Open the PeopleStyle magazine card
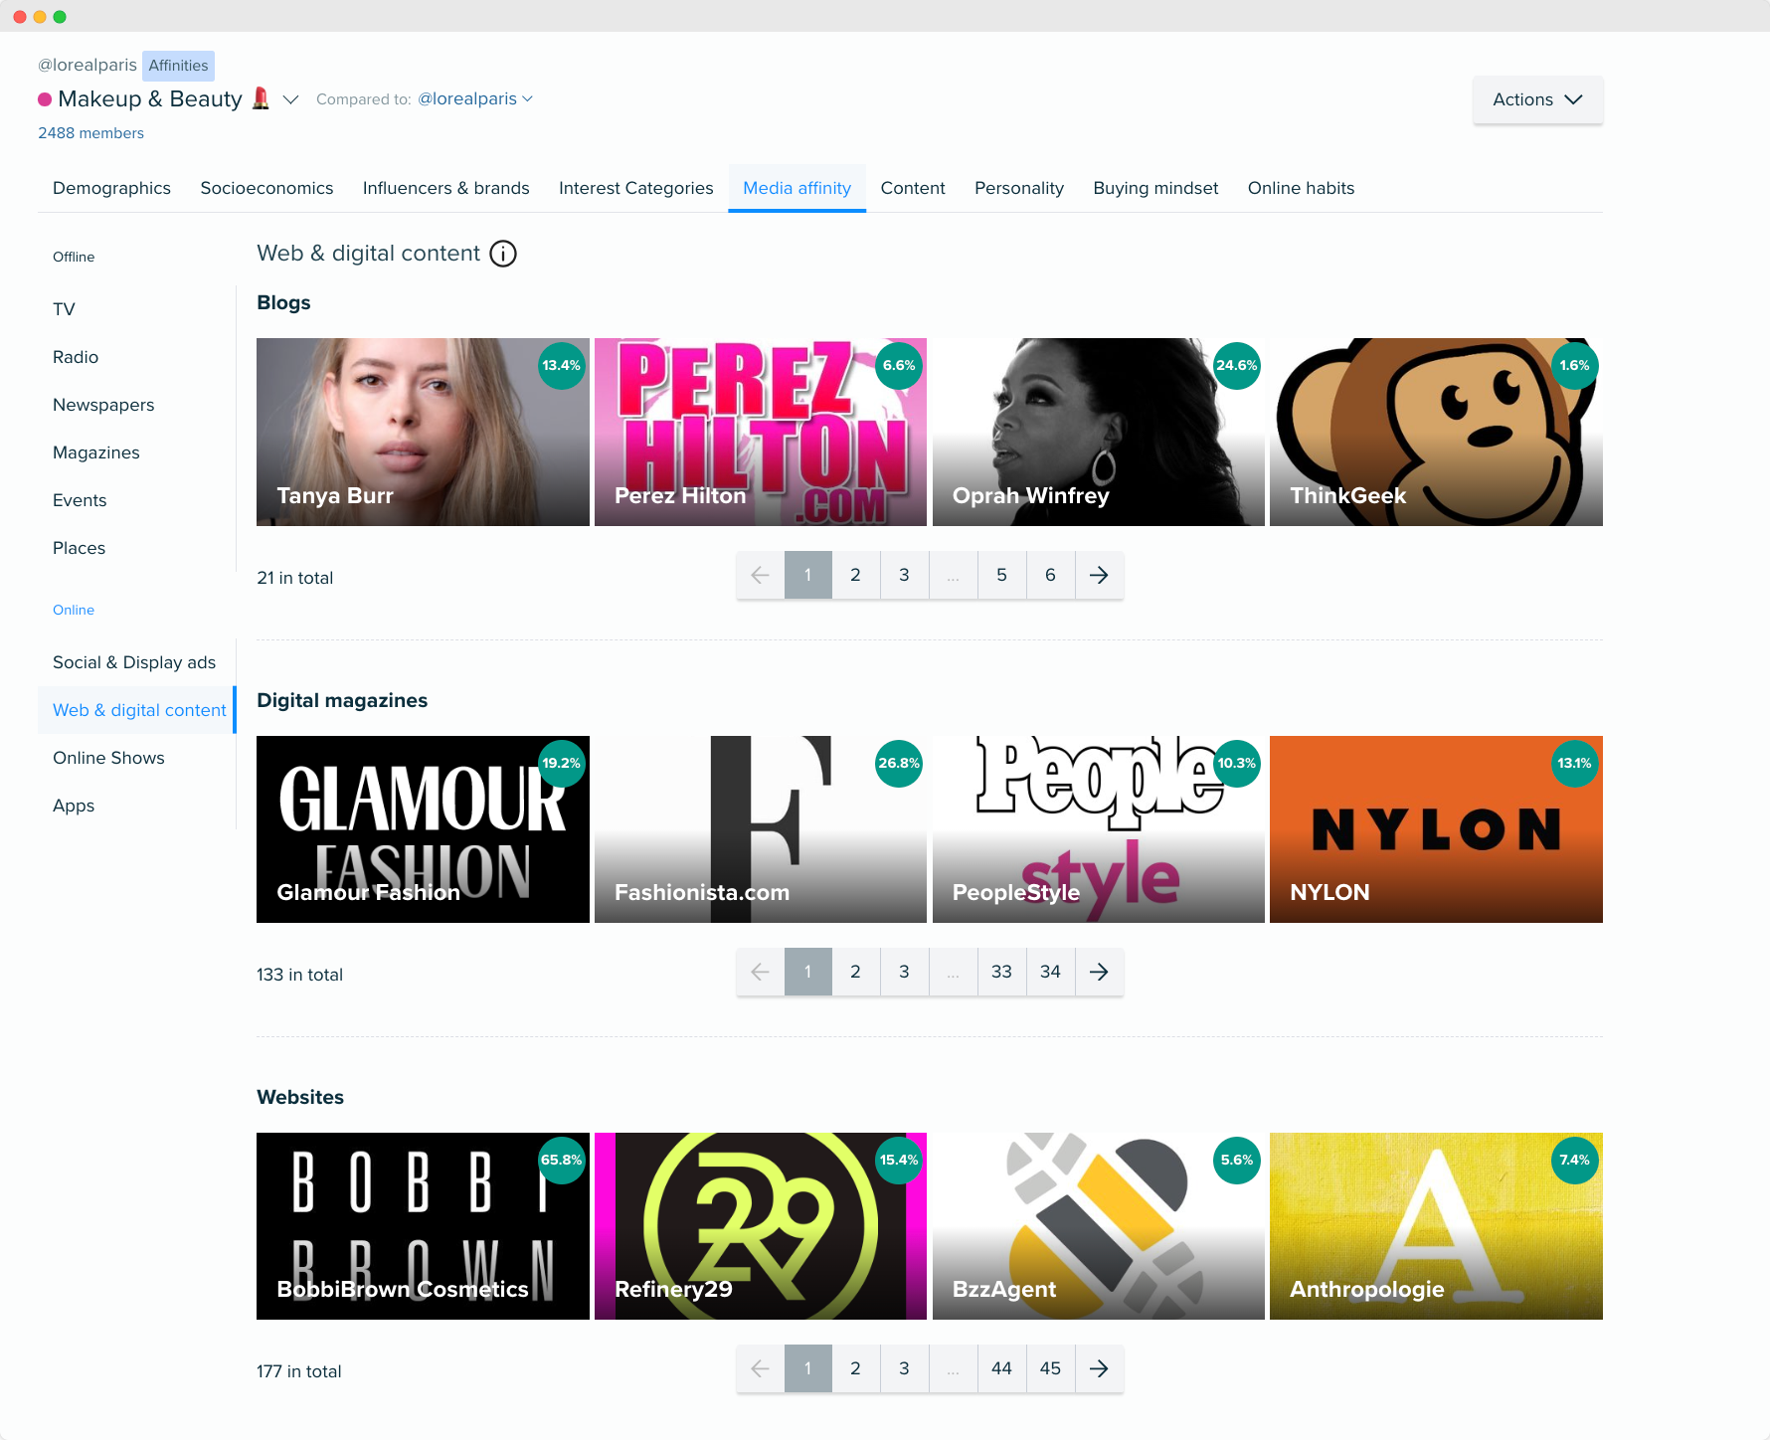 click(1099, 829)
